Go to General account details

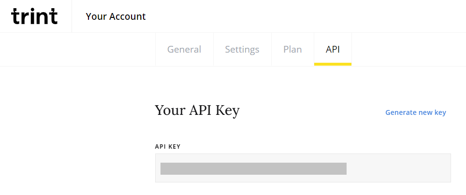coord(184,49)
